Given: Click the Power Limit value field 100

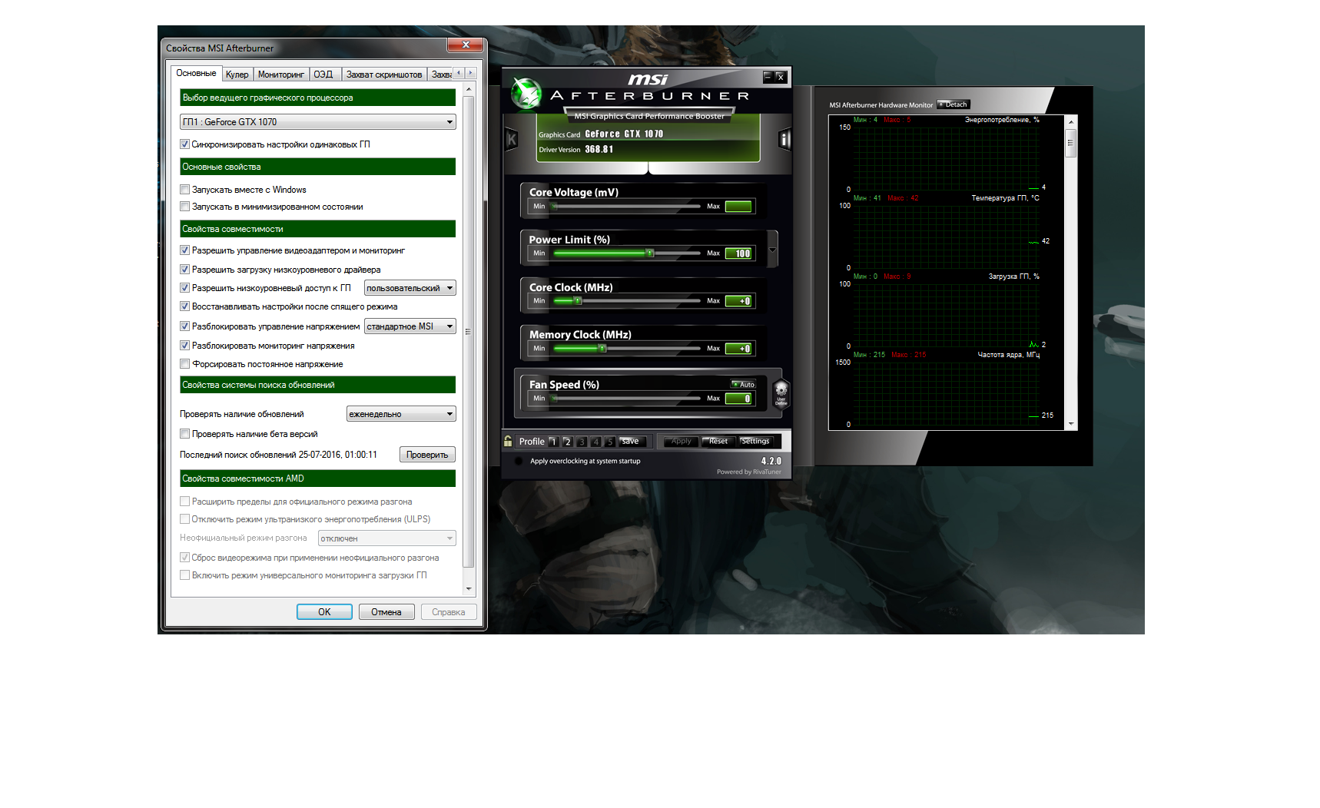Looking at the screenshot, I should (x=738, y=253).
